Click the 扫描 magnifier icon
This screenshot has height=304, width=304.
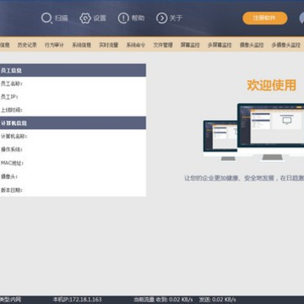click(x=46, y=19)
